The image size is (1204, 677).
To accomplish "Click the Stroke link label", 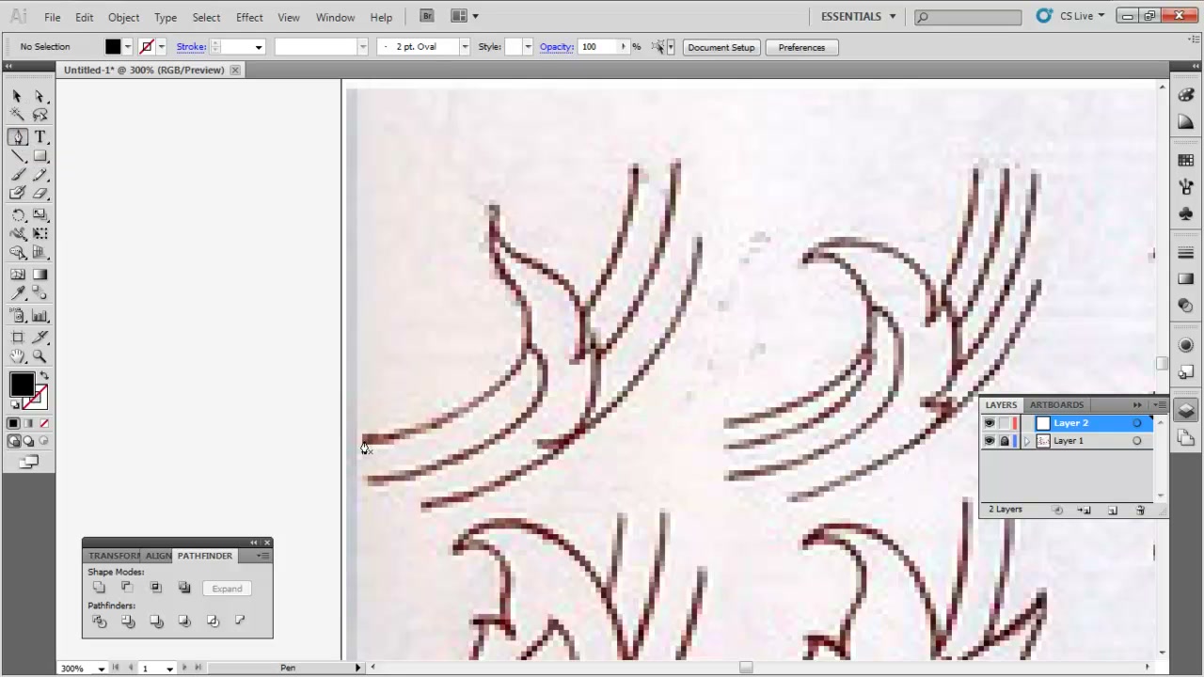I will 191,47.
